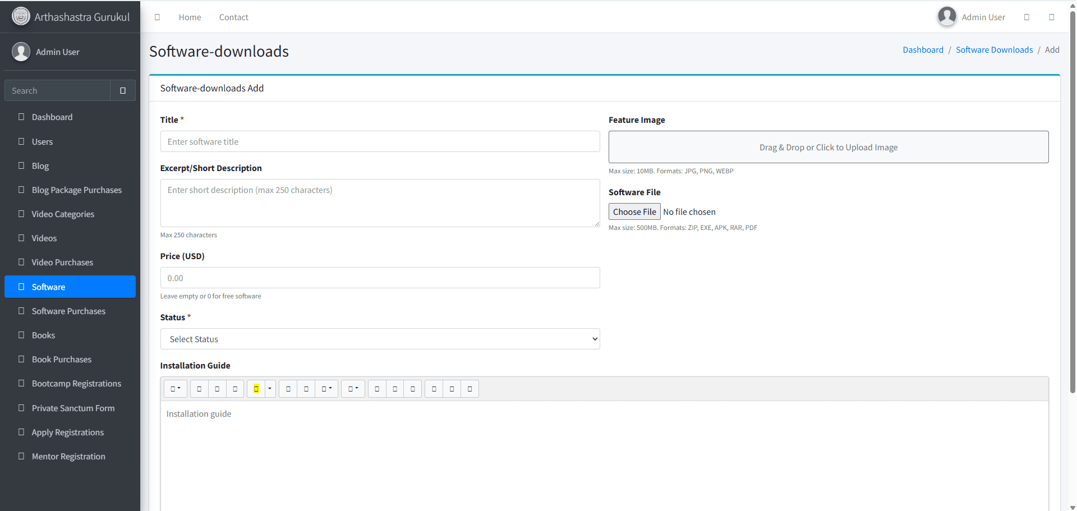
Task: Open Books in the sidebar menu
Action: tap(70, 335)
